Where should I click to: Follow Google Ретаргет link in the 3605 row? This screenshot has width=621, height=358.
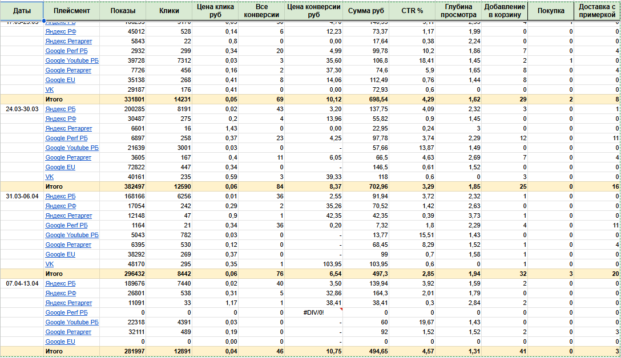pos(68,157)
